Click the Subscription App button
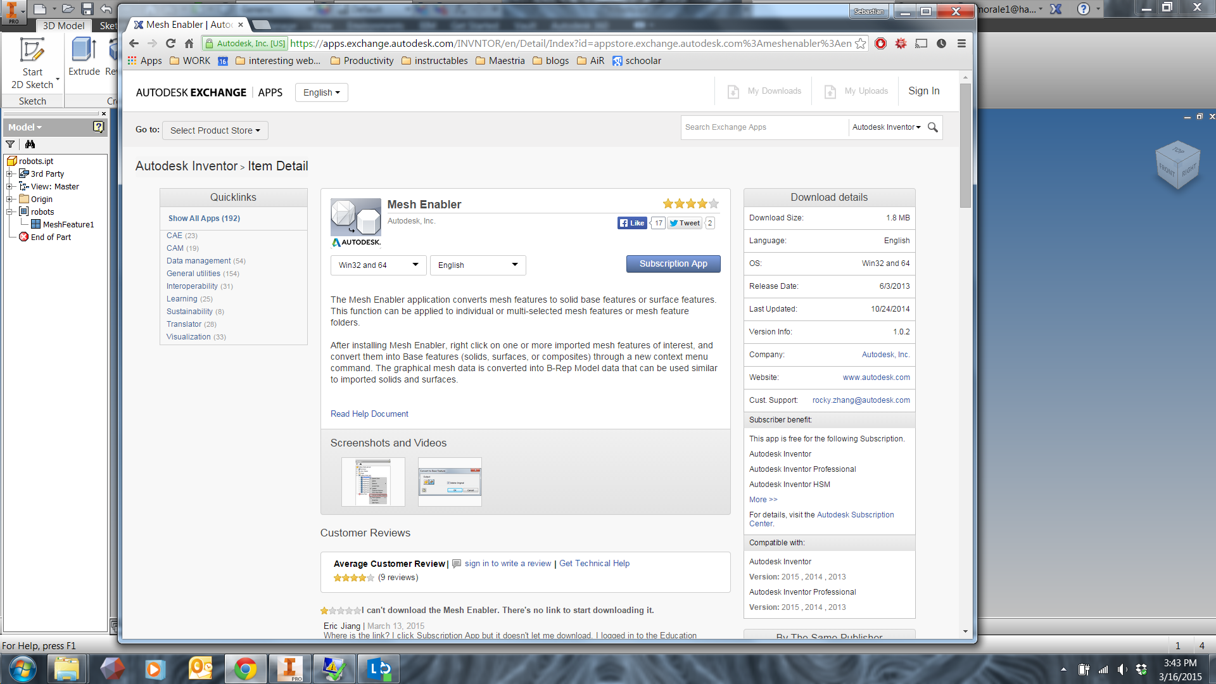The image size is (1216, 684). (673, 263)
